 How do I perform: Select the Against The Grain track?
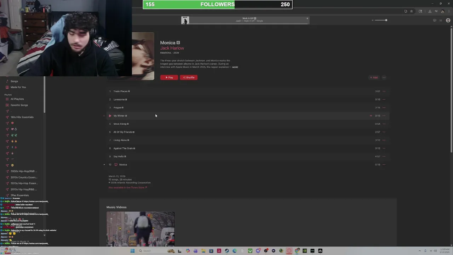(247, 148)
